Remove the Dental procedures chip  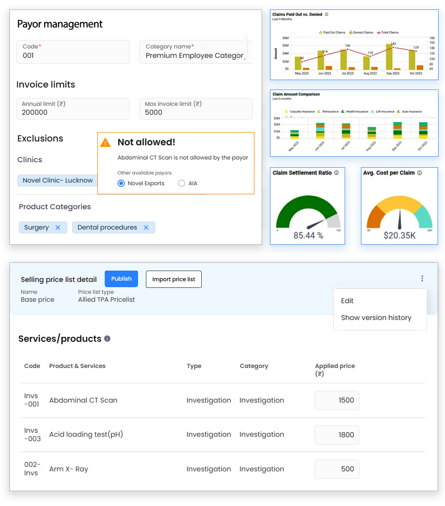146,228
